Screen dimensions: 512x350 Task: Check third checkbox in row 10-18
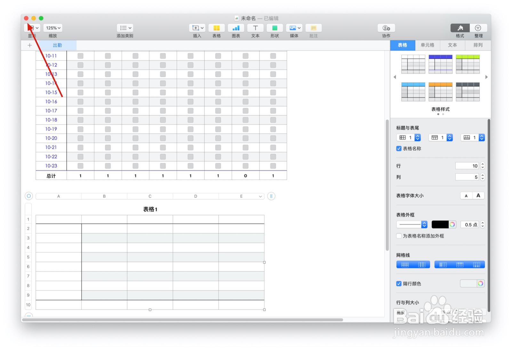pyautogui.click(x=135, y=120)
